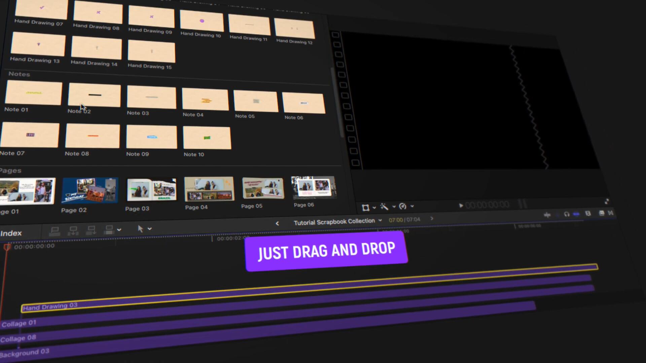Click the retime speedometer icon
646x363 pixels.
point(403,206)
